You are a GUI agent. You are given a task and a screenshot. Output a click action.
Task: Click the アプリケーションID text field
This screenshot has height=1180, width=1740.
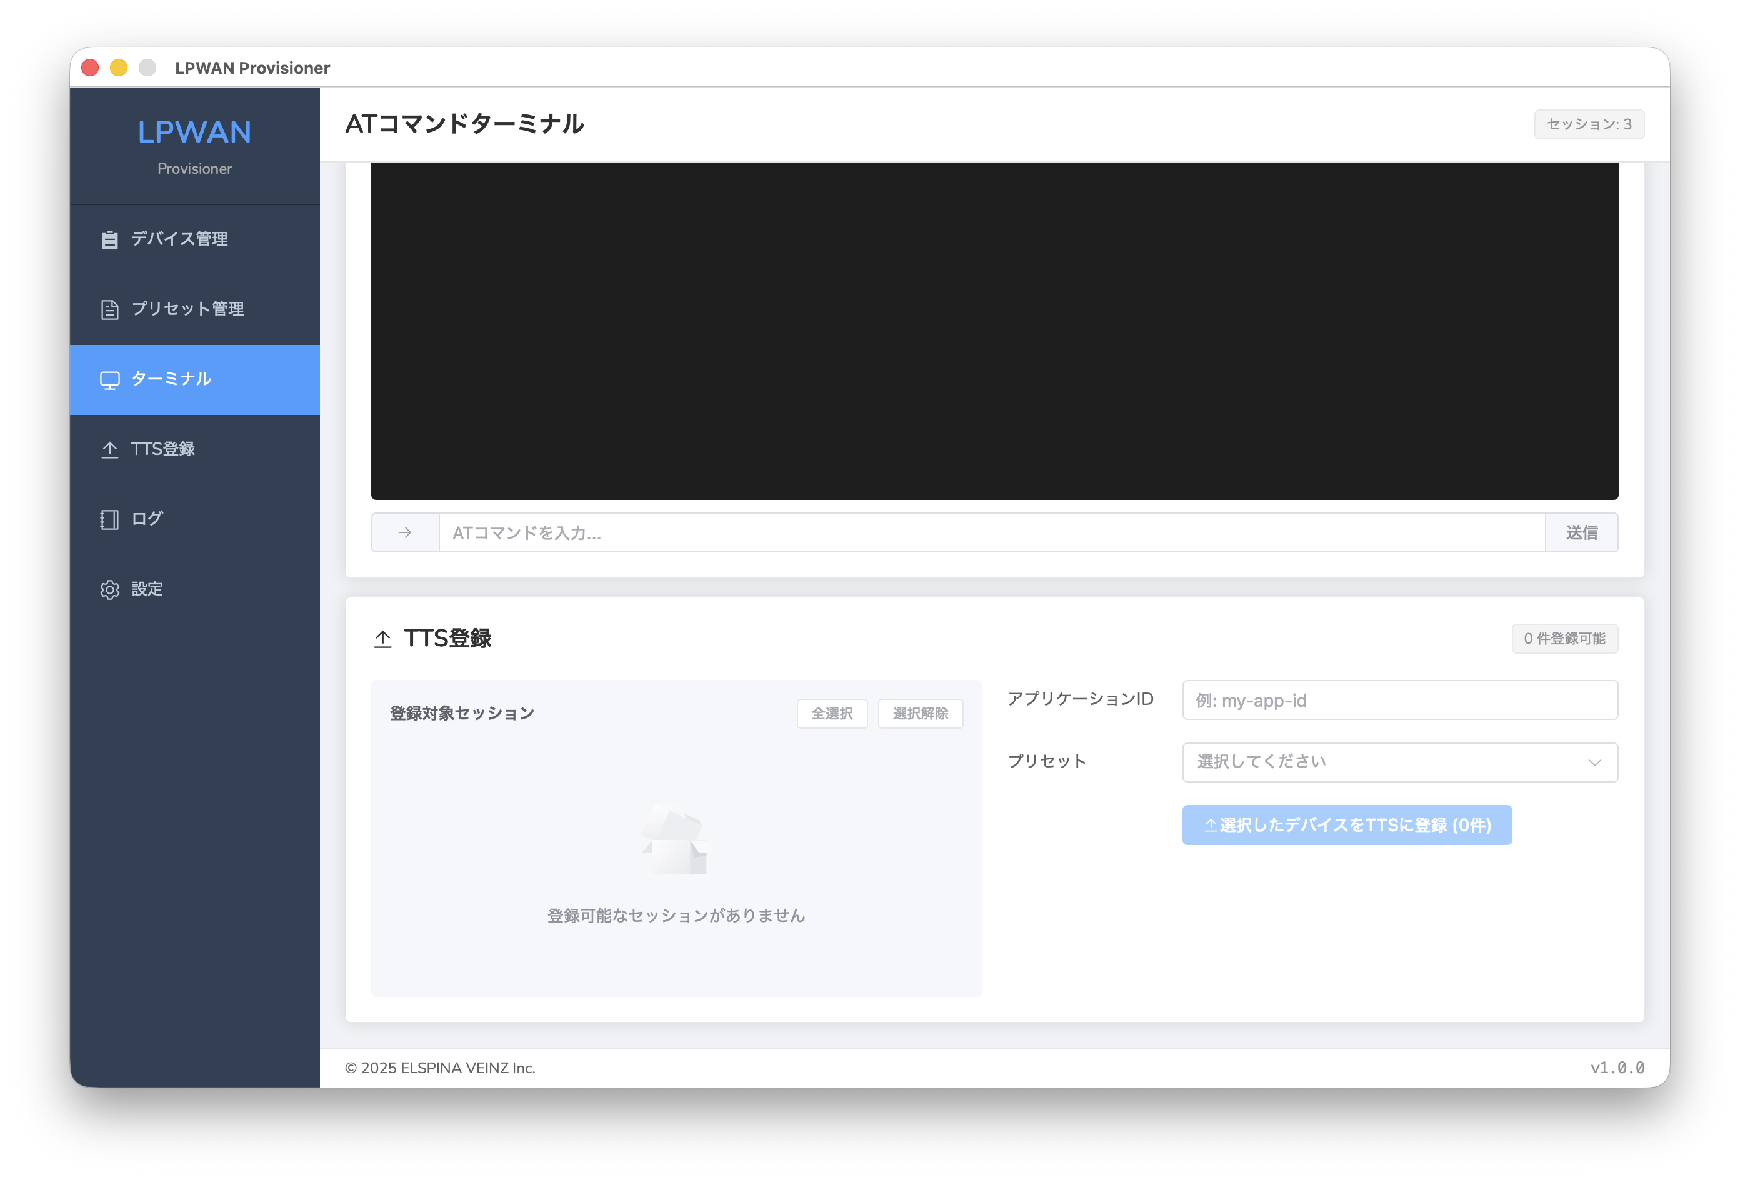tap(1399, 700)
